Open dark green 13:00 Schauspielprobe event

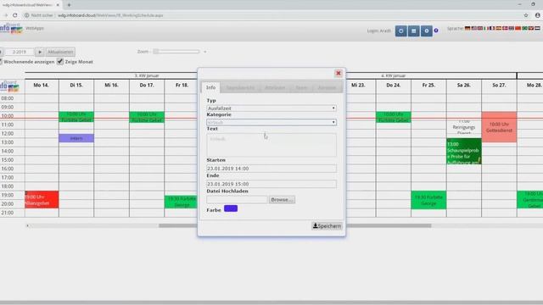[464, 152]
